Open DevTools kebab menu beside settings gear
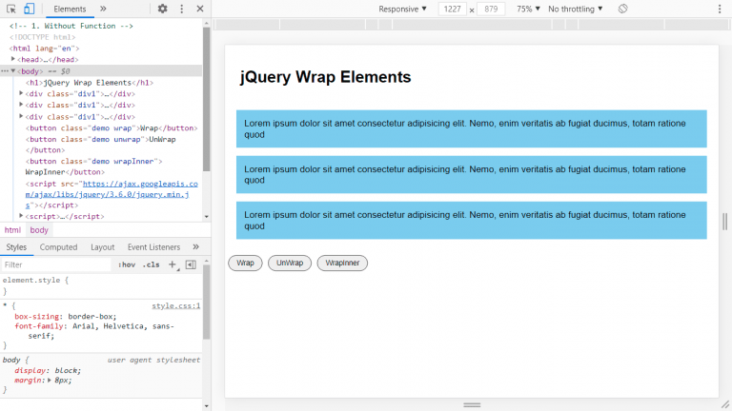This screenshot has height=411, width=732. pos(182,9)
